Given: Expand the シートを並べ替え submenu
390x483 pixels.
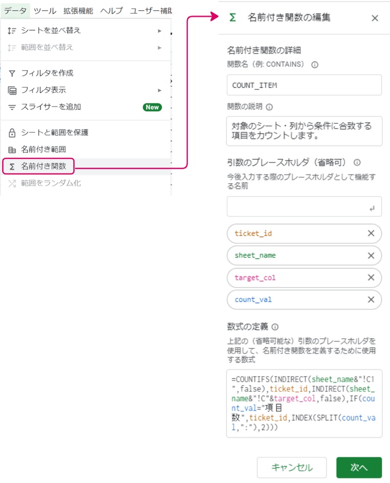Looking at the screenshot, I should (159, 30).
